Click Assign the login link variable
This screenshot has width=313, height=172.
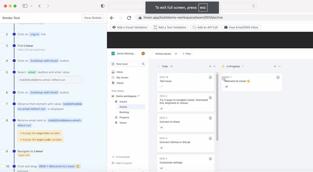click(40, 133)
